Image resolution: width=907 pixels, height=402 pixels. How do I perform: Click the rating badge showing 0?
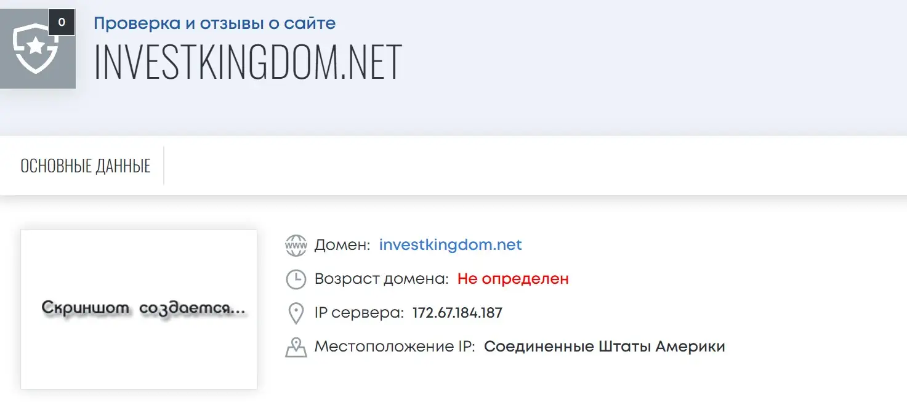tap(62, 22)
